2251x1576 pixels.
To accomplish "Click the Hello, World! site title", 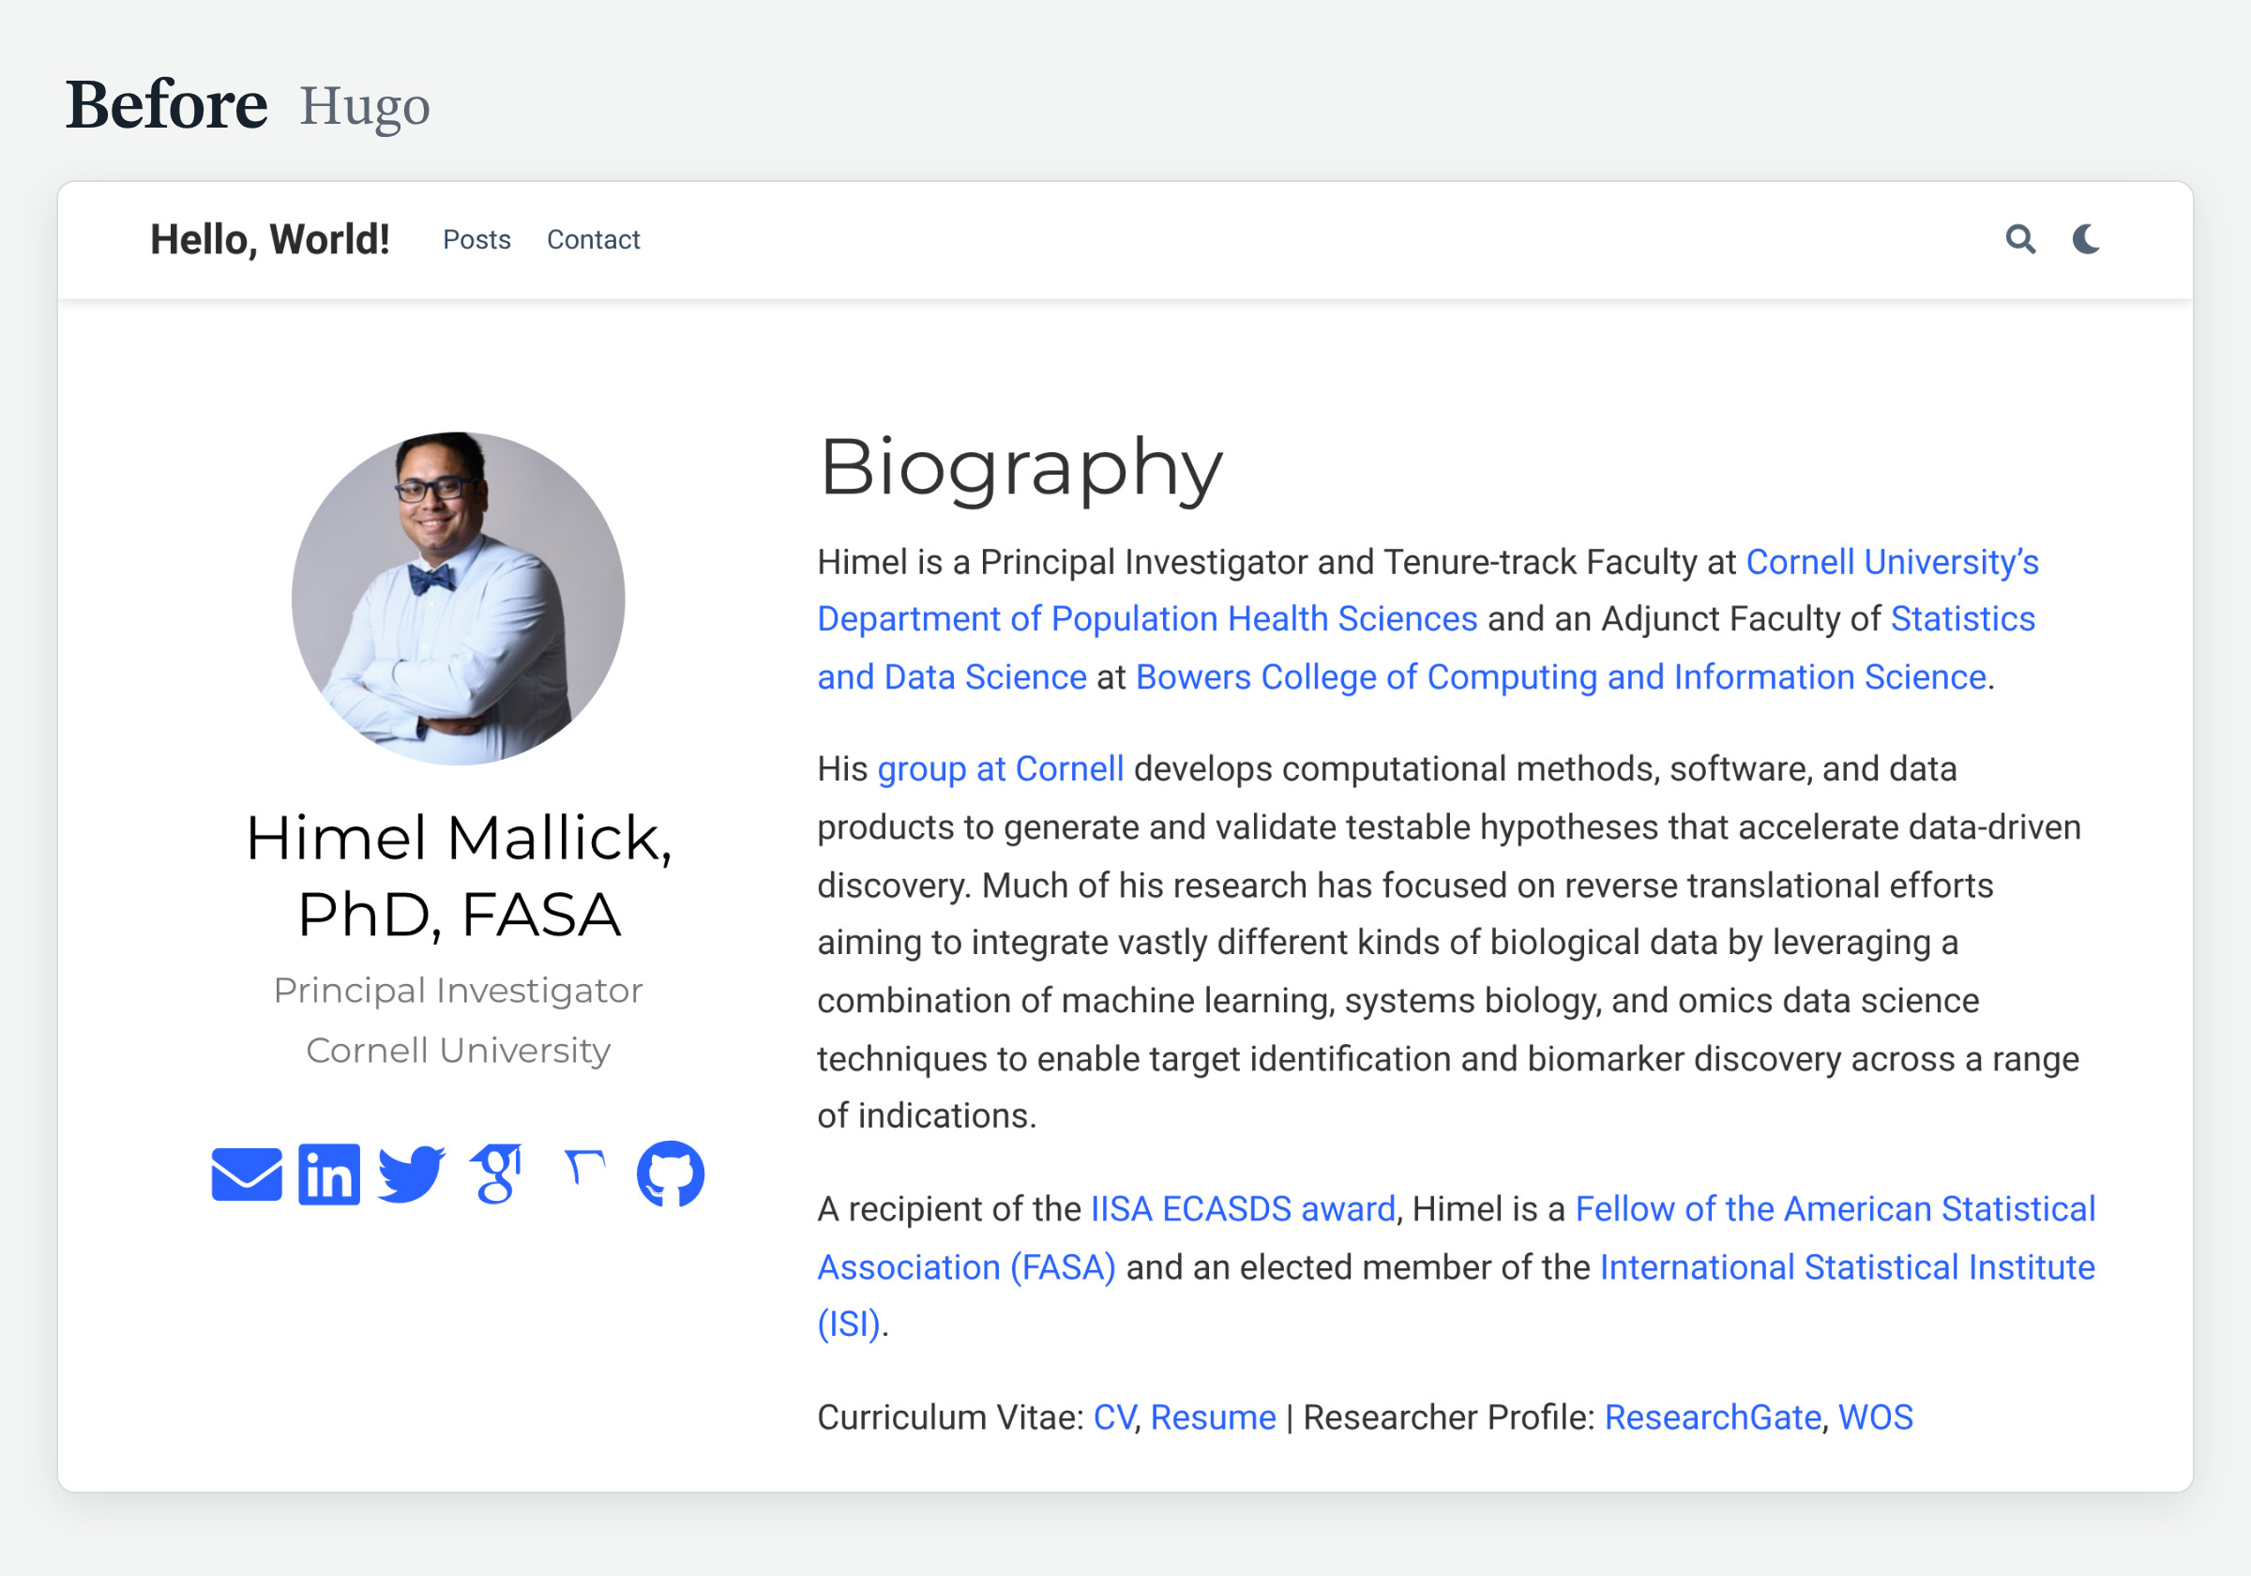I will click(x=269, y=239).
